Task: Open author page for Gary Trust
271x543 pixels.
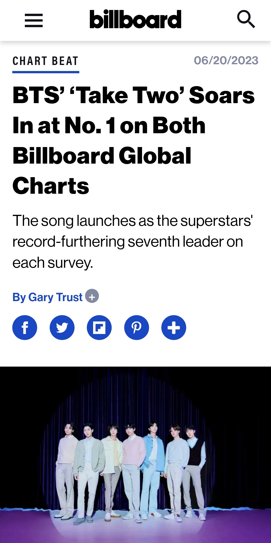Action: pos(47,297)
